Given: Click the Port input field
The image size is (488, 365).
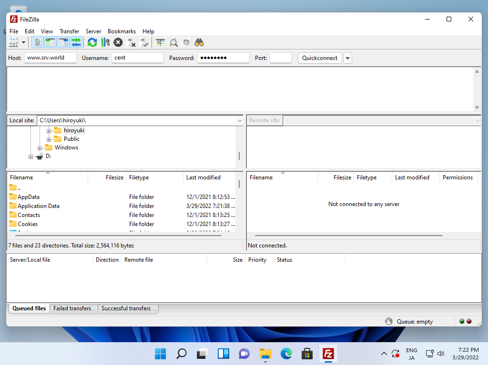Looking at the screenshot, I should (x=281, y=58).
